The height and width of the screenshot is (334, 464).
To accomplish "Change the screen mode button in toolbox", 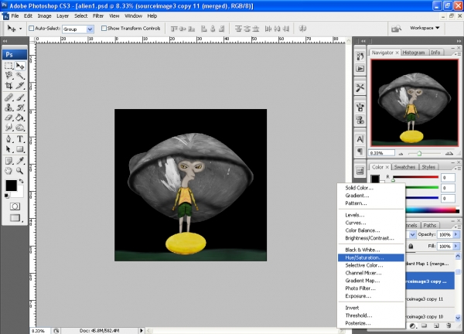I will point(15,218).
